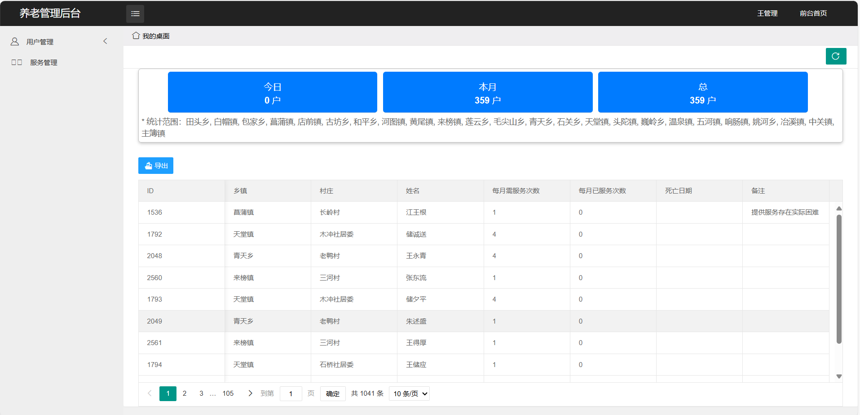Click the page number input field

[291, 393]
